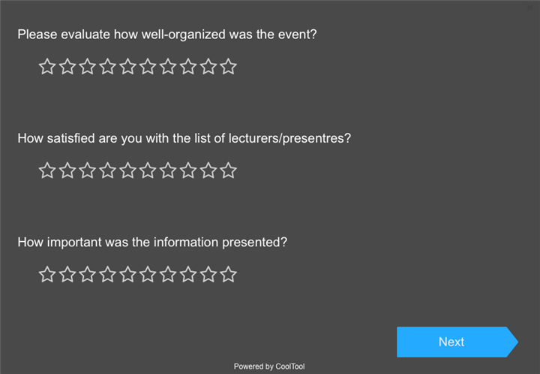Give event organization a five-star rating
The image size is (540, 374).
[128, 67]
